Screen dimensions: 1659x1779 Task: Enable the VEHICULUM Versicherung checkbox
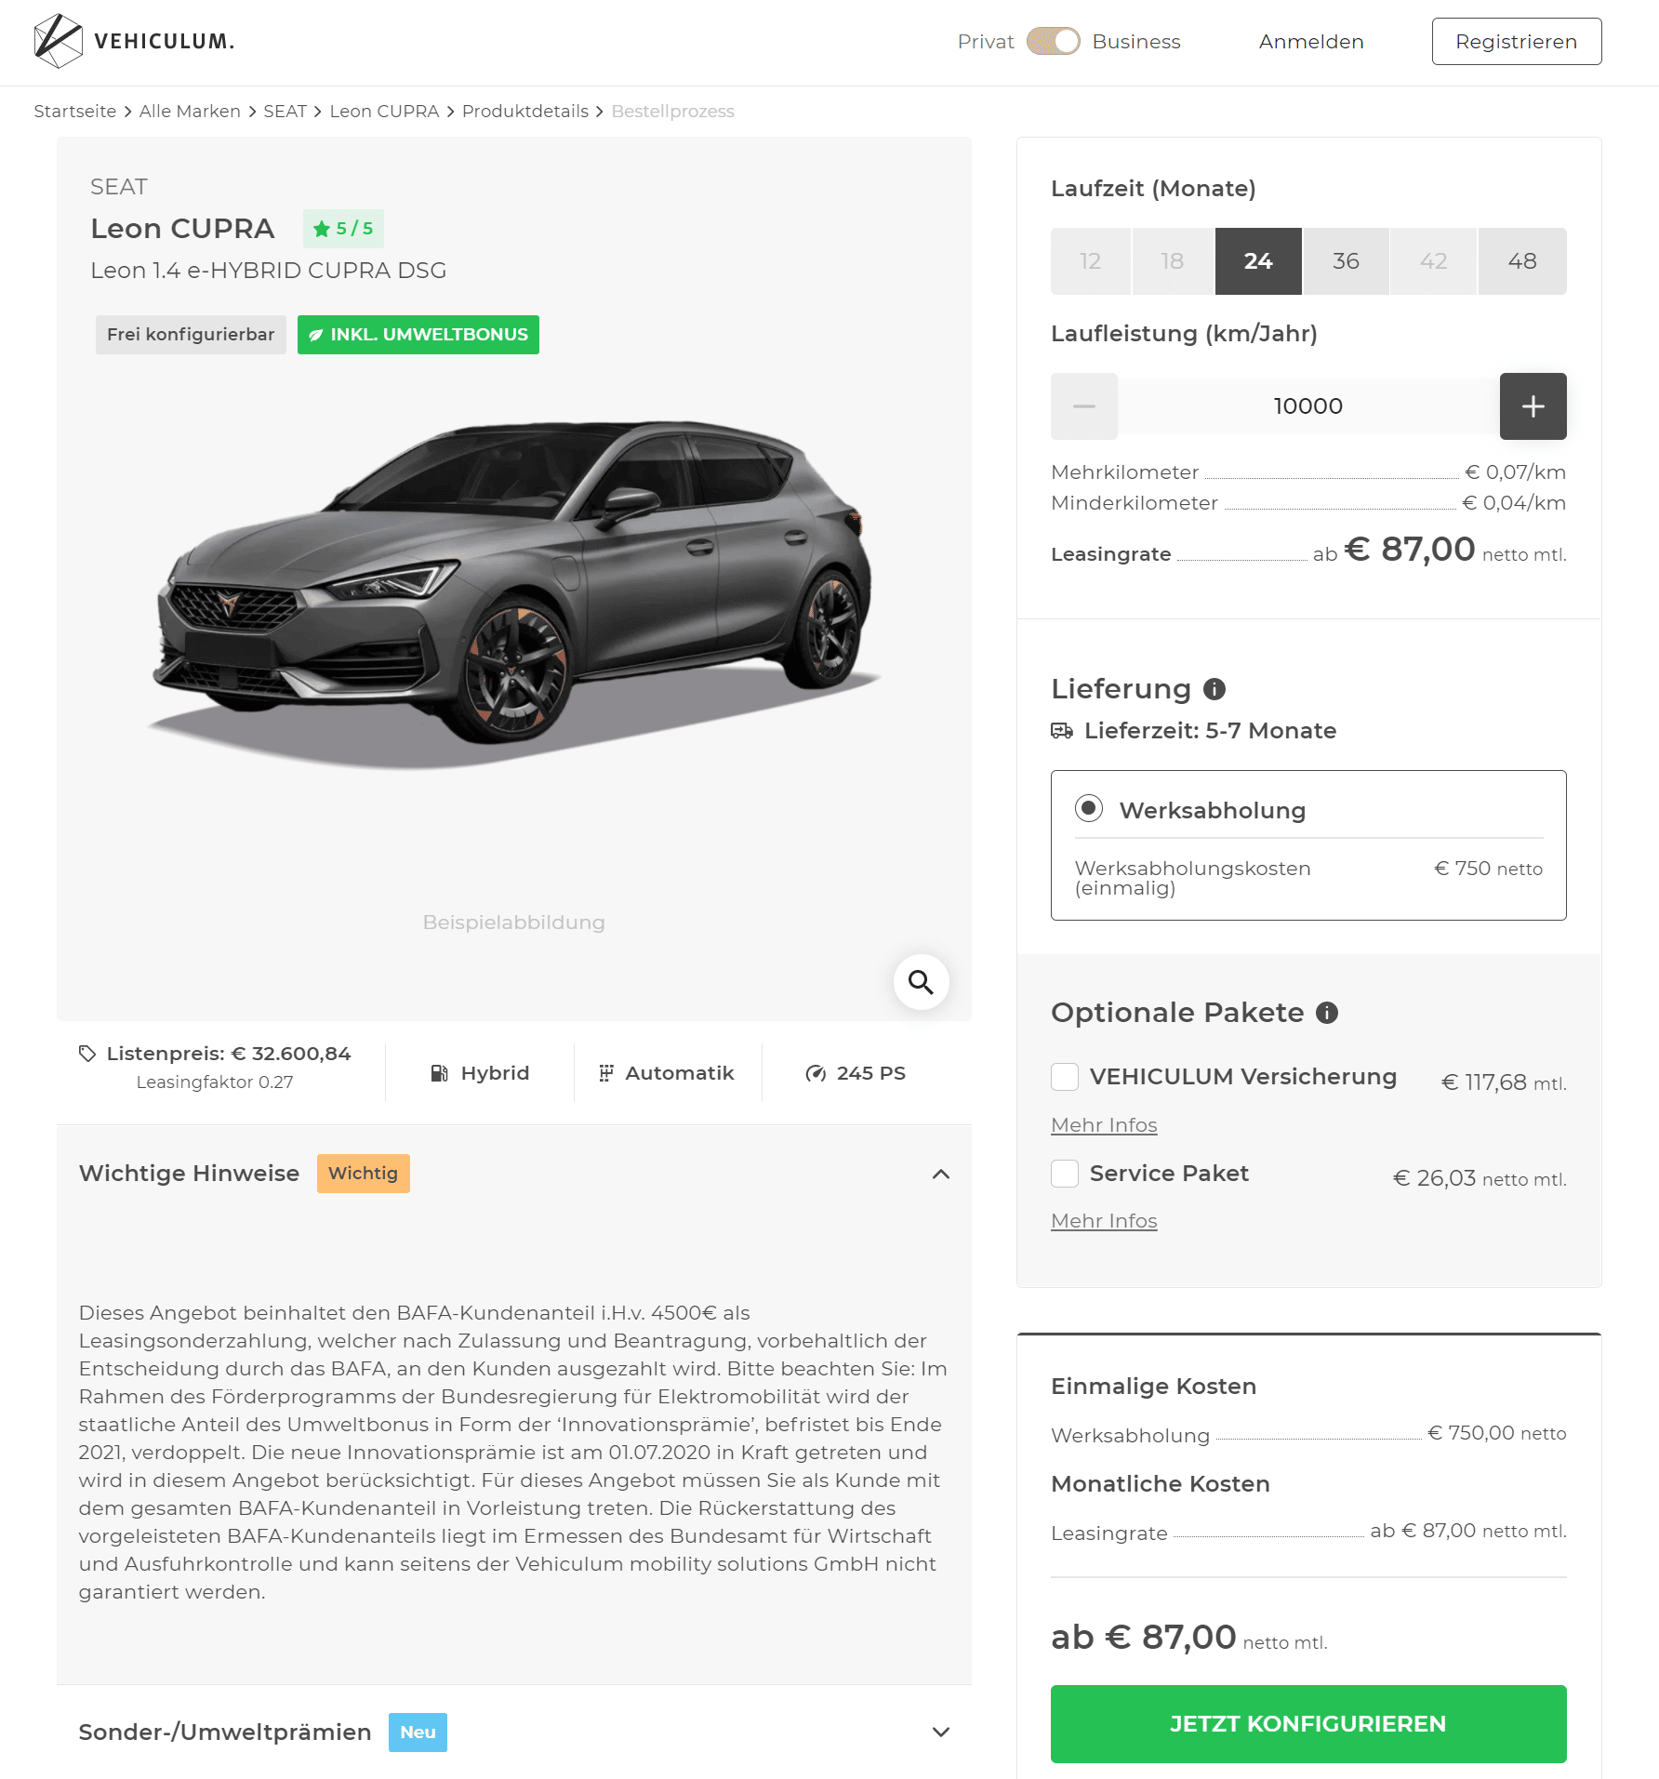pyautogui.click(x=1065, y=1077)
